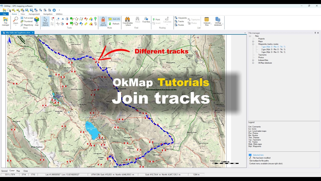Toggle Lock objects mode
Screen dimensions: 321x181
point(103,21)
